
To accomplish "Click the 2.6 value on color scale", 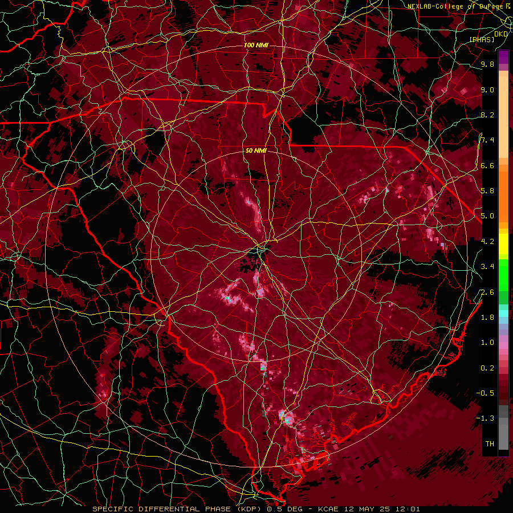I will click(487, 292).
